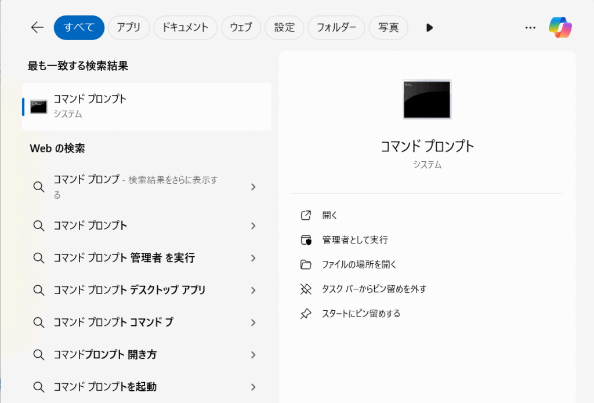This screenshot has width=594, height=403.
Task: Expand the コマンド プロンプト デスクトップ アプリ chevron
Action: [x=253, y=290]
